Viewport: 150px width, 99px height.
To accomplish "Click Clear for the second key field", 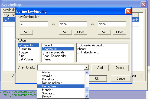I will tap(80, 32).
